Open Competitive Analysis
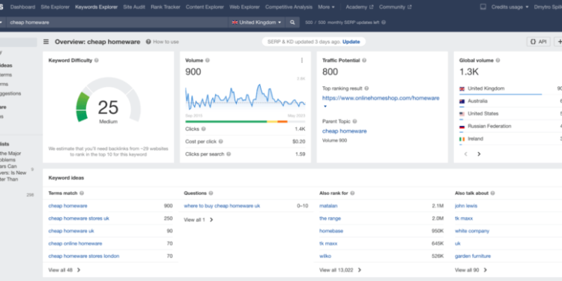562x281 pixels. 289,7
